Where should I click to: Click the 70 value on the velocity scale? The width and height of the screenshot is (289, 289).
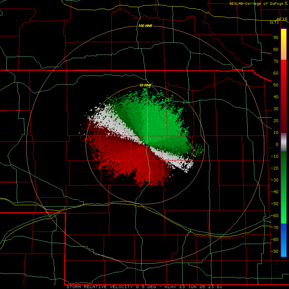[276, 61]
